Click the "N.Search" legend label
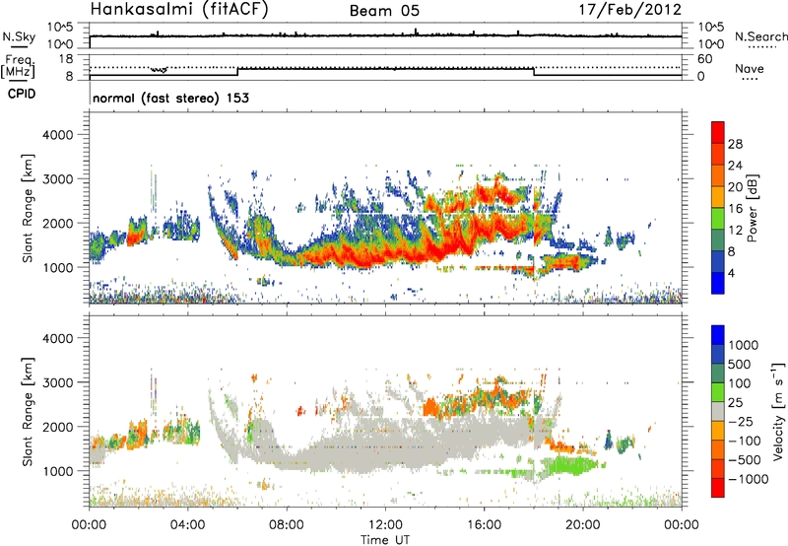 pos(761,36)
